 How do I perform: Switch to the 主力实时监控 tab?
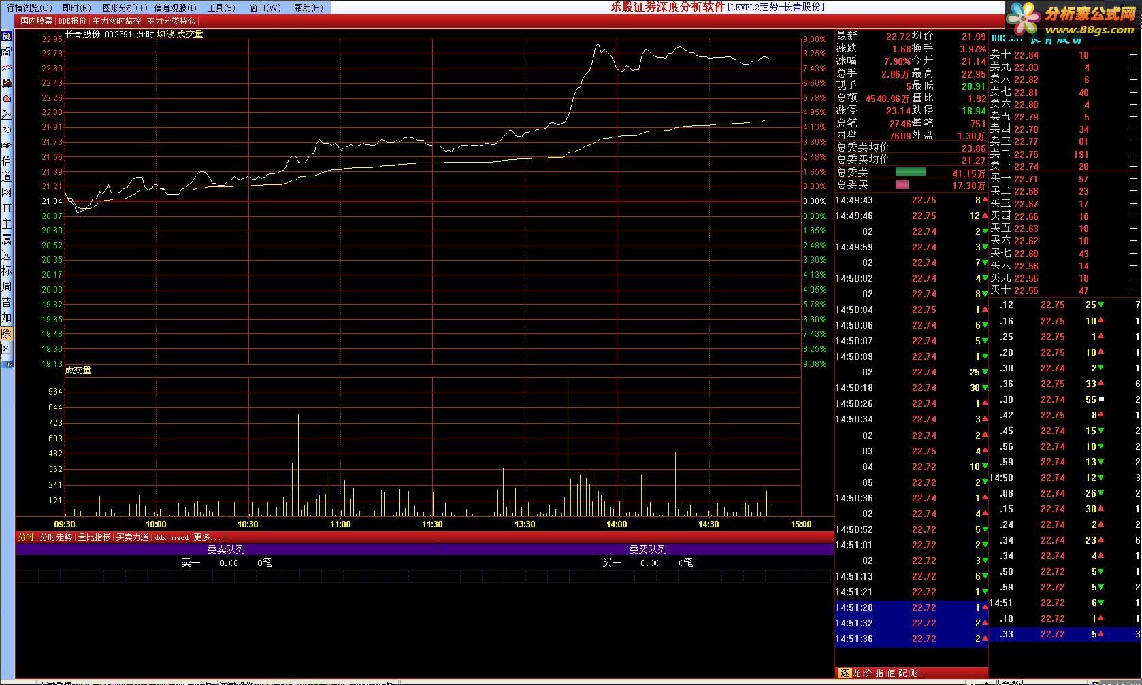(116, 21)
